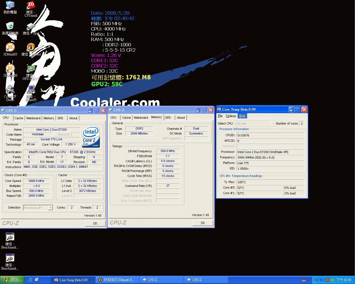The image size is (355, 284).
Task: Click the Frequency 3999.99MHz field in Core Temp
Action: coord(271,158)
